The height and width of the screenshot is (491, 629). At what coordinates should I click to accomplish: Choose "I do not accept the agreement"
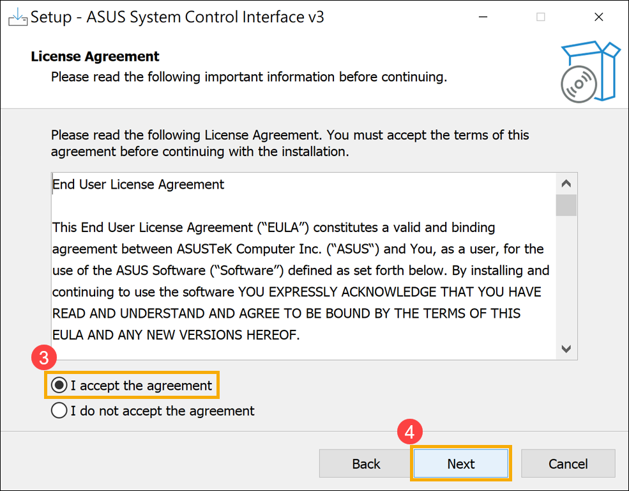(x=59, y=410)
